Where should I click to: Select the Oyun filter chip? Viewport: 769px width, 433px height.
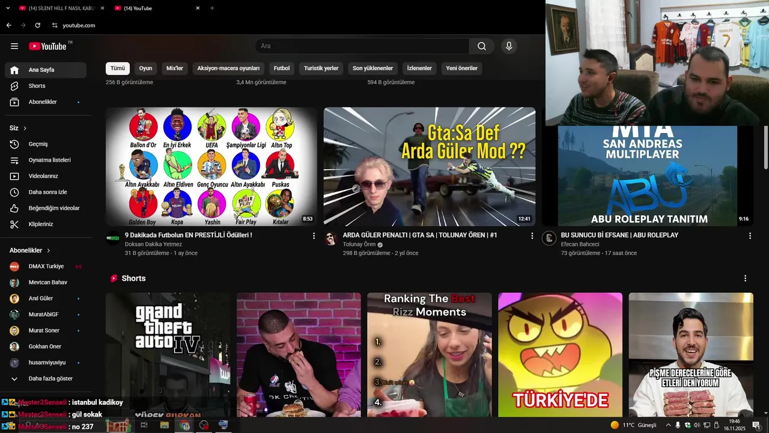coord(146,69)
